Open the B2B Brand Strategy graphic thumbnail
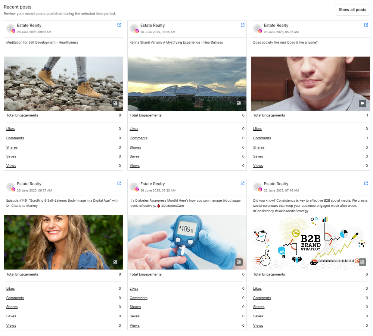Viewport: 373px width, 336px height. tap(311, 242)
